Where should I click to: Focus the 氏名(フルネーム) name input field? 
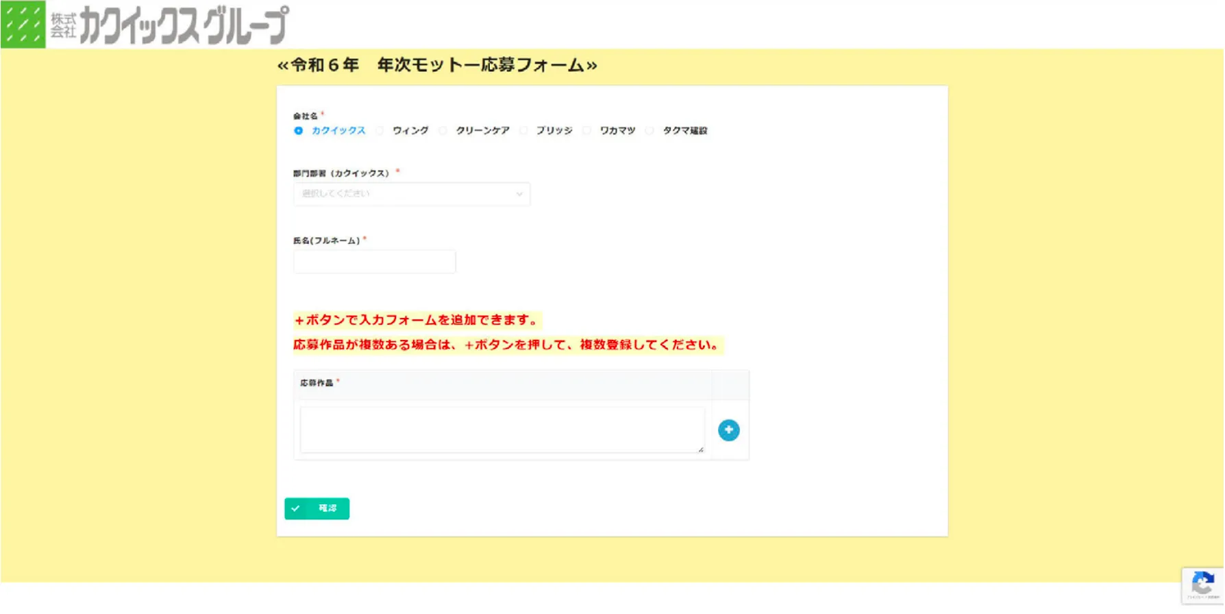pos(374,262)
